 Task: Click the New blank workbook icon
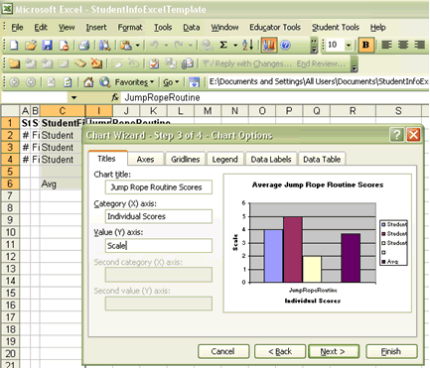pyautogui.click(x=14, y=45)
